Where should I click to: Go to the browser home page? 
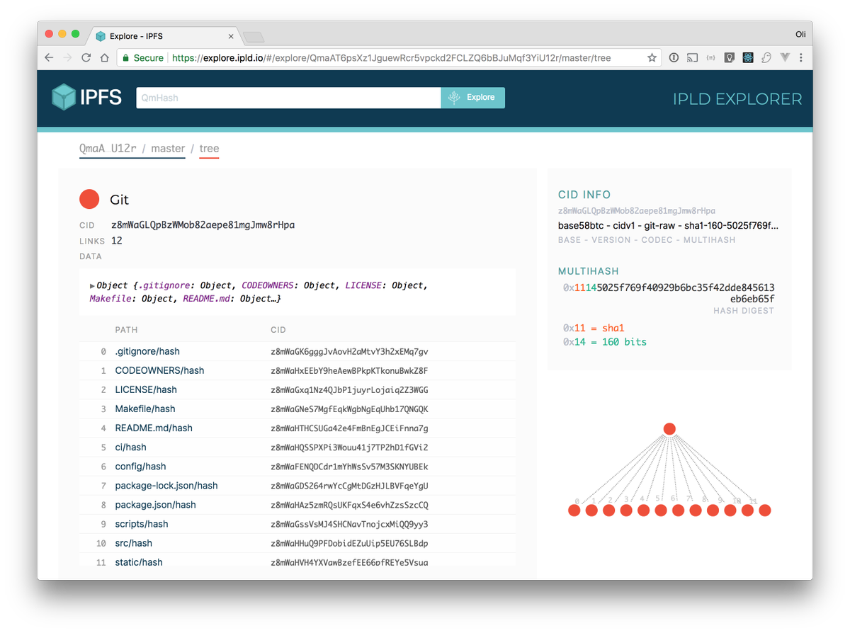(x=104, y=58)
